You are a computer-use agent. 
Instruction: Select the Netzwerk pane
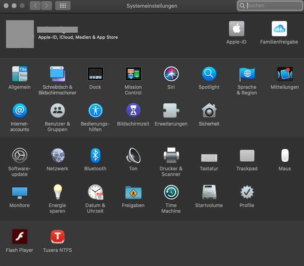tap(57, 155)
